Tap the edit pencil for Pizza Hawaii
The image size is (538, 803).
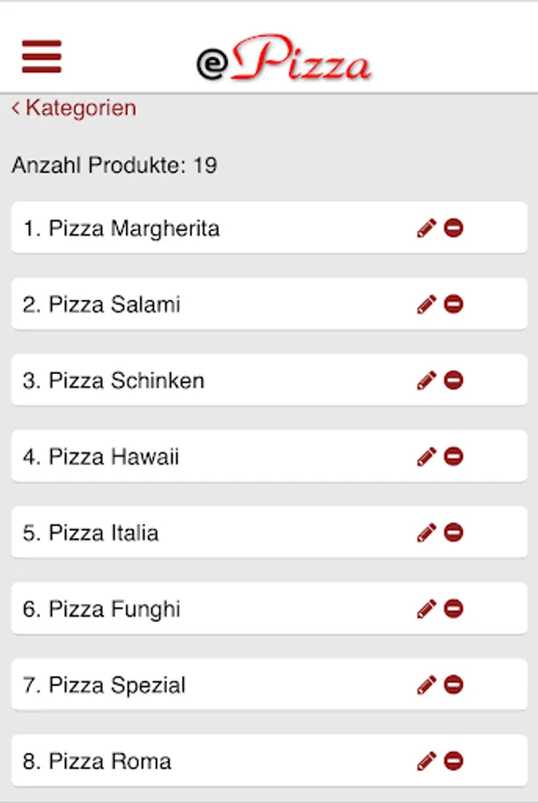pos(426,458)
